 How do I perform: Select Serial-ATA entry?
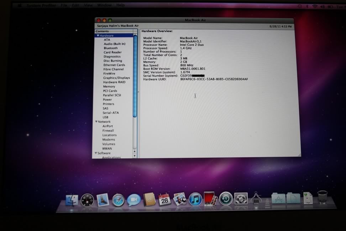point(111,113)
